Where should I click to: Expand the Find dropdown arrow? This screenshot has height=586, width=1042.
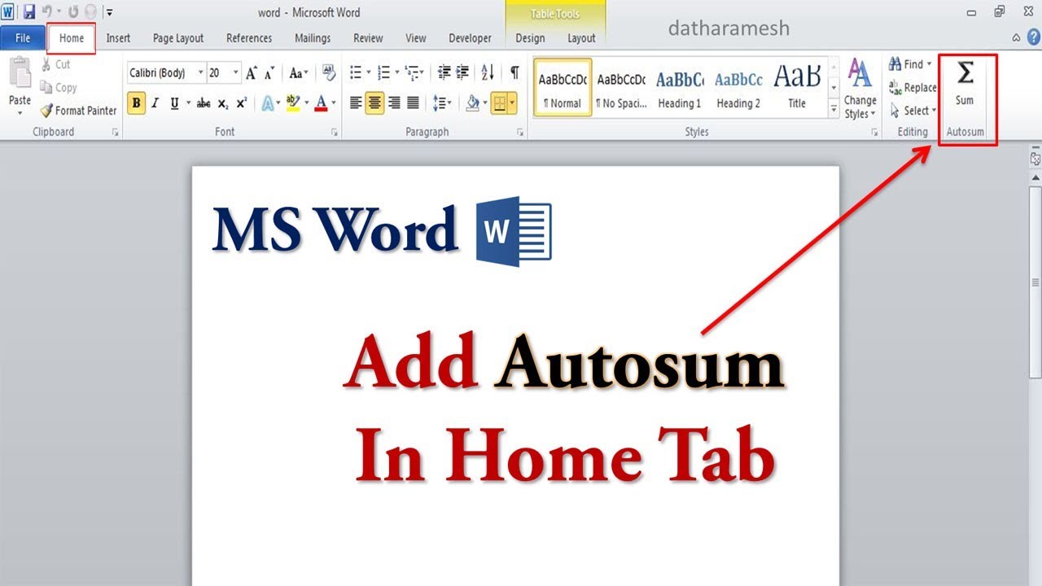[930, 64]
